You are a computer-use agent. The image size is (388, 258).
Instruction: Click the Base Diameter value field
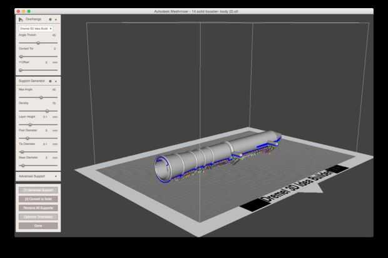point(46,157)
